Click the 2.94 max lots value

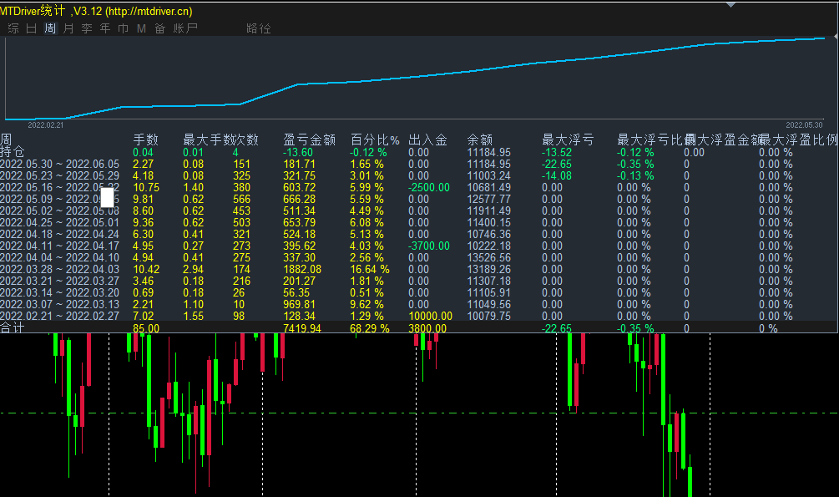(x=193, y=270)
